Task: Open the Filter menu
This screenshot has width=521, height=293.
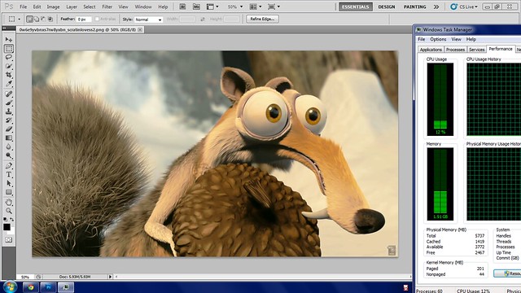Action: (107, 7)
